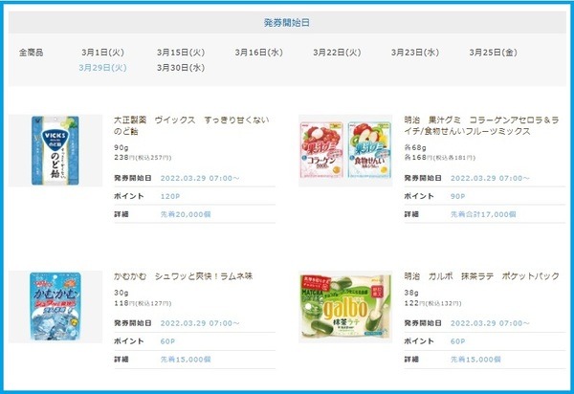574x394 pixels.
Task: Click 120P point value
Action: click(x=170, y=196)
